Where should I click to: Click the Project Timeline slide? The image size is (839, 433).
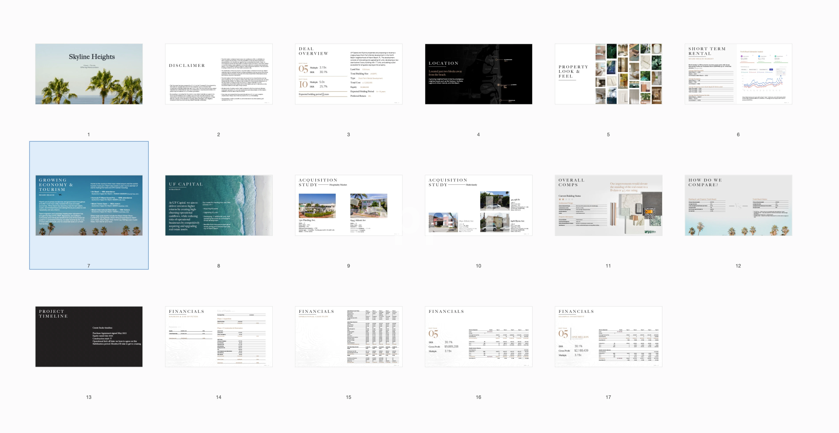[x=89, y=336]
